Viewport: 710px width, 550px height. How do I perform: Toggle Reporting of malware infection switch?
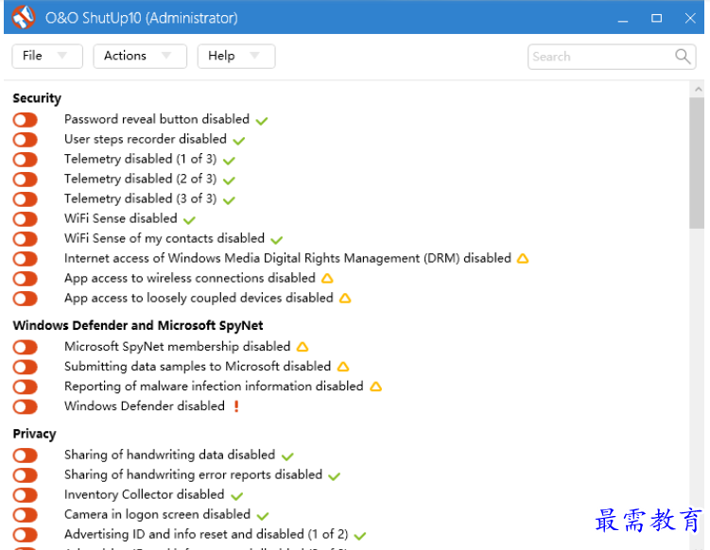(x=25, y=387)
